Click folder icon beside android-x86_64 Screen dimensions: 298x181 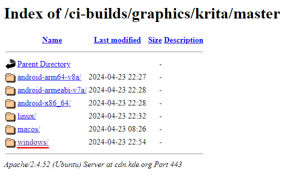tap(10, 103)
